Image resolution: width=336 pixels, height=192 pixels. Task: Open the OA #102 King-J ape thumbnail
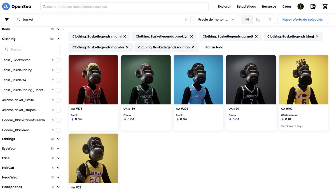click(304, 80)
